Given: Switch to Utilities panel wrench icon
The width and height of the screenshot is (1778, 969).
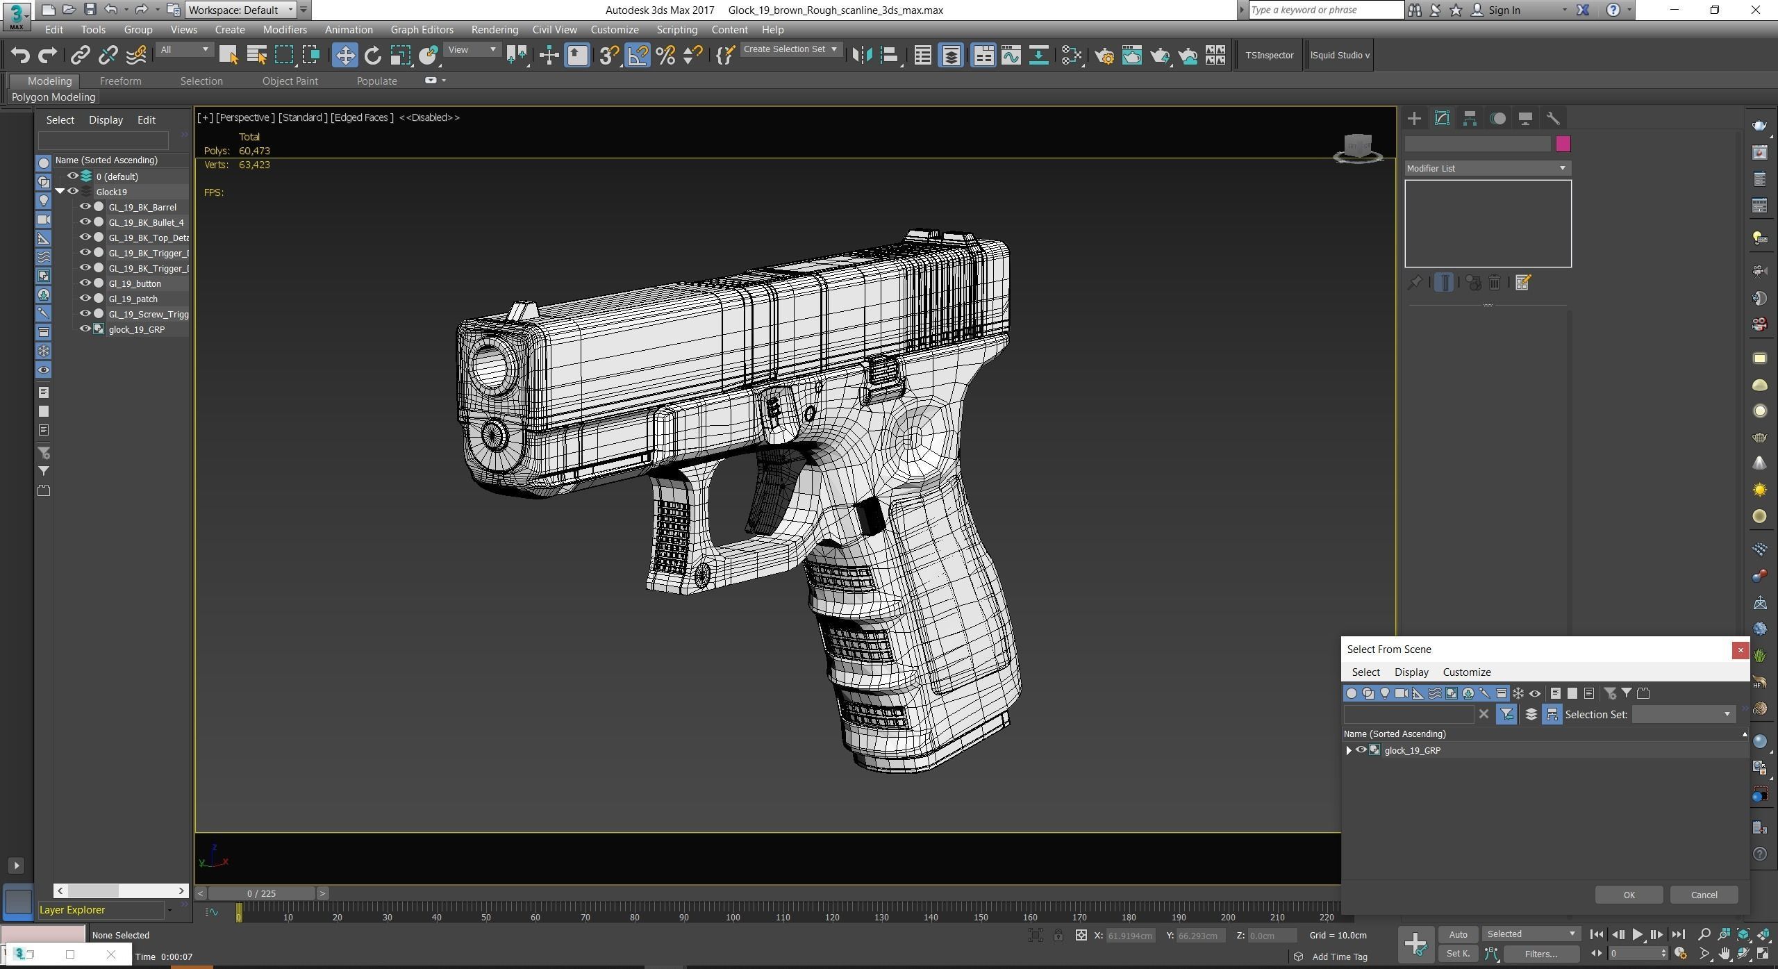Looking at the screenshot, I should (x=1553, y=118).
